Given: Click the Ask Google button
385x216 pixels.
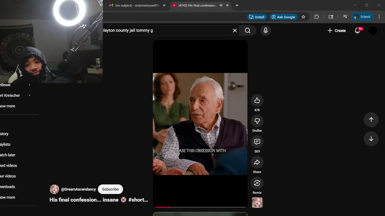Looking at the screenshot, I should coord(283,17).
